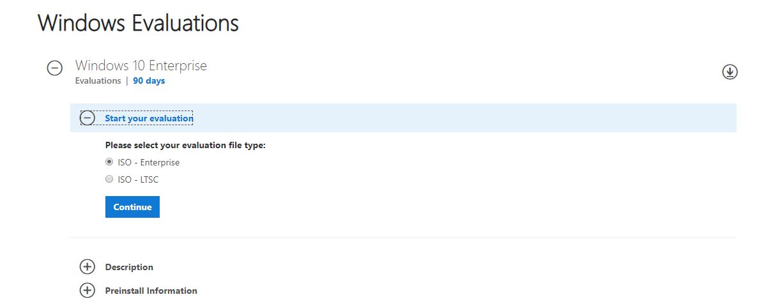Click the blue Continue button

coord(132,207)
